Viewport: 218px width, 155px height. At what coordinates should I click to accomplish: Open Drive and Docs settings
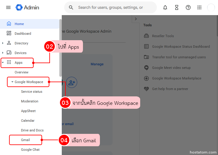pos(32,130)
